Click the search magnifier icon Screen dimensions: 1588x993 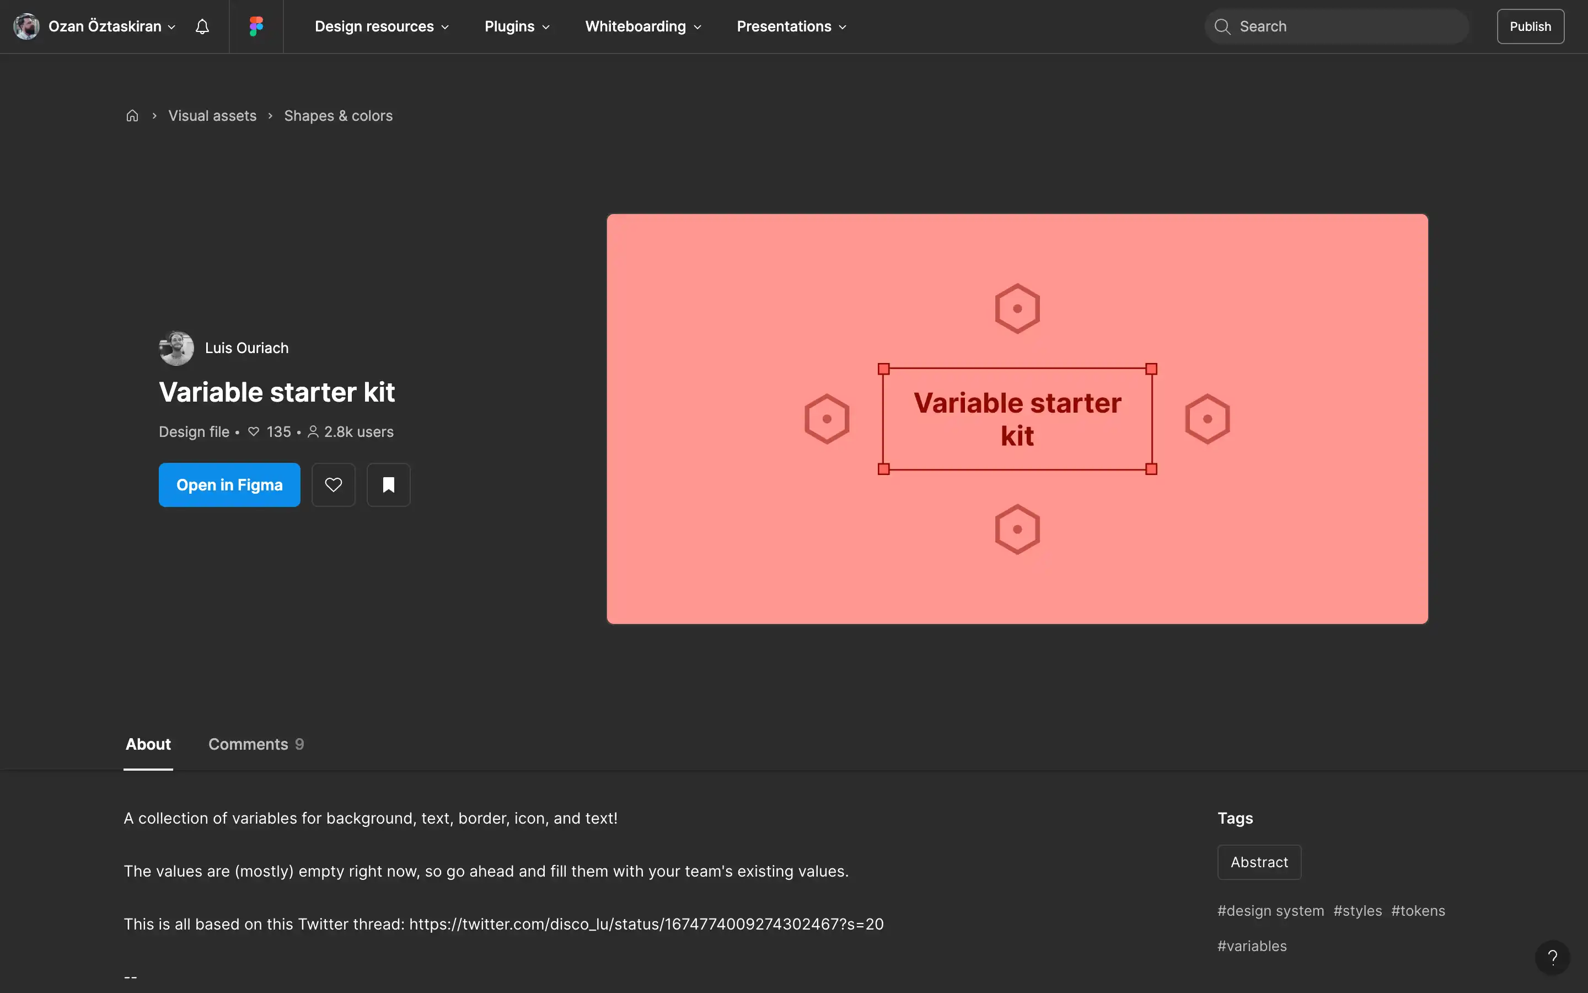point(1222,26)
